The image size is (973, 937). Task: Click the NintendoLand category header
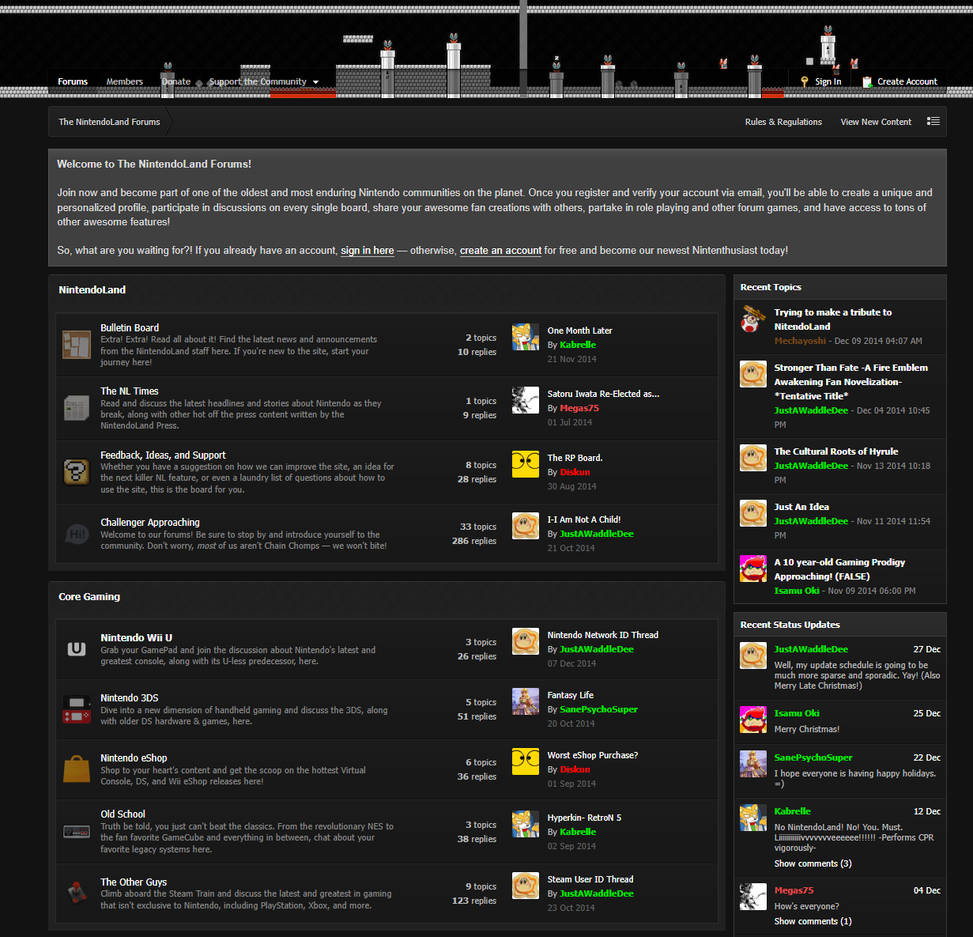pos(92,290)
